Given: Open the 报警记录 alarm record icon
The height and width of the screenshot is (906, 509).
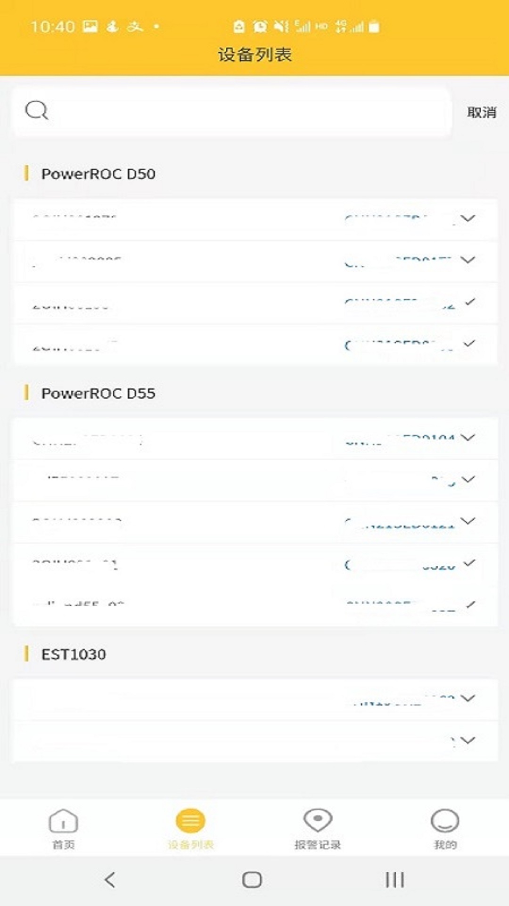Looking at the screenshot, I should 318,821.
